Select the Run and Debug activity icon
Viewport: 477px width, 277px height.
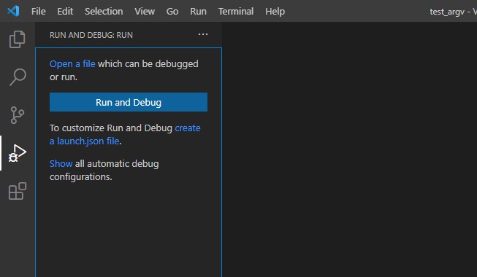[18, 153]
